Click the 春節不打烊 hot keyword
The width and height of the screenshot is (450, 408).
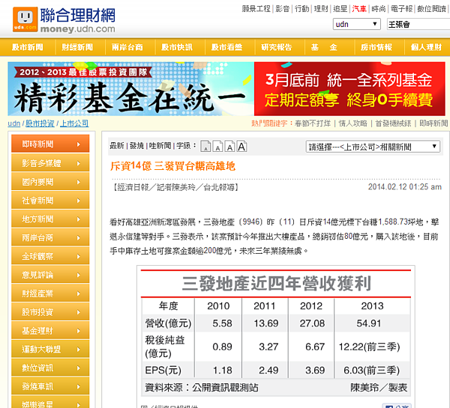[x=313, y=124]
